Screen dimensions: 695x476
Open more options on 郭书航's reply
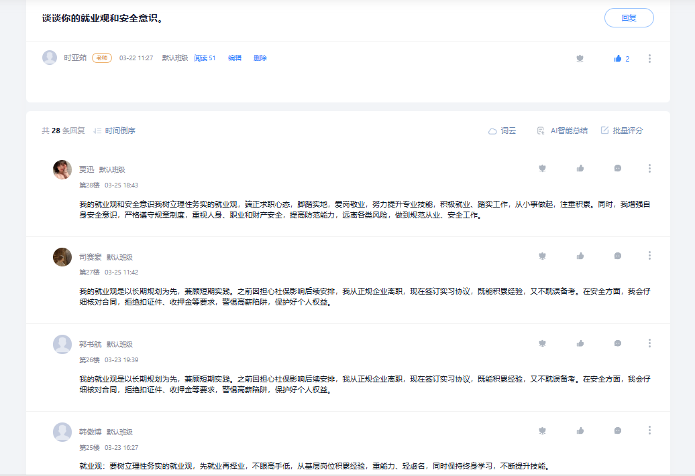pyautogui.click(x=649, y=343)
